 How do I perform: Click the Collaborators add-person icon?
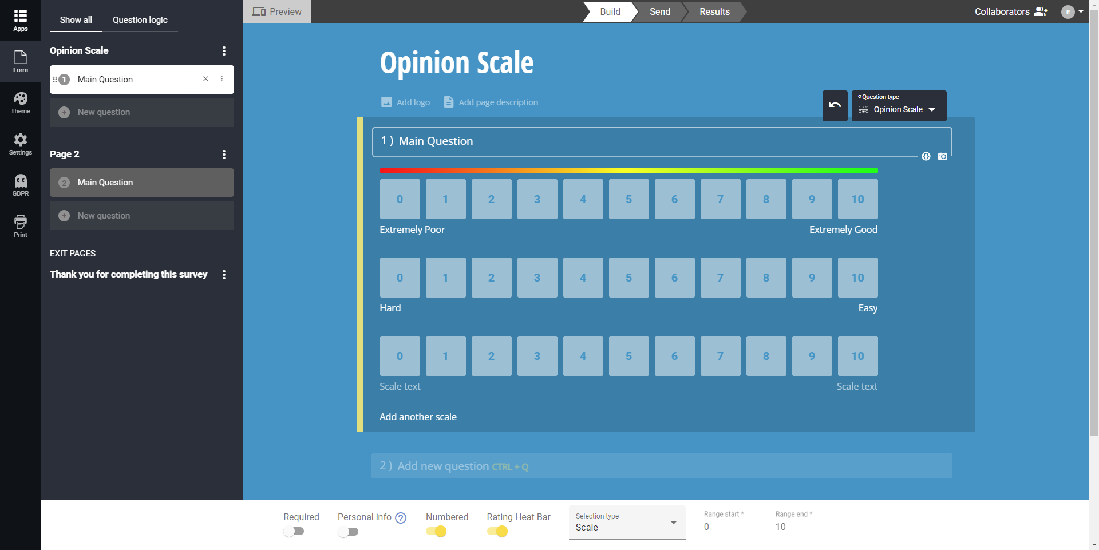coord(1041,11)
